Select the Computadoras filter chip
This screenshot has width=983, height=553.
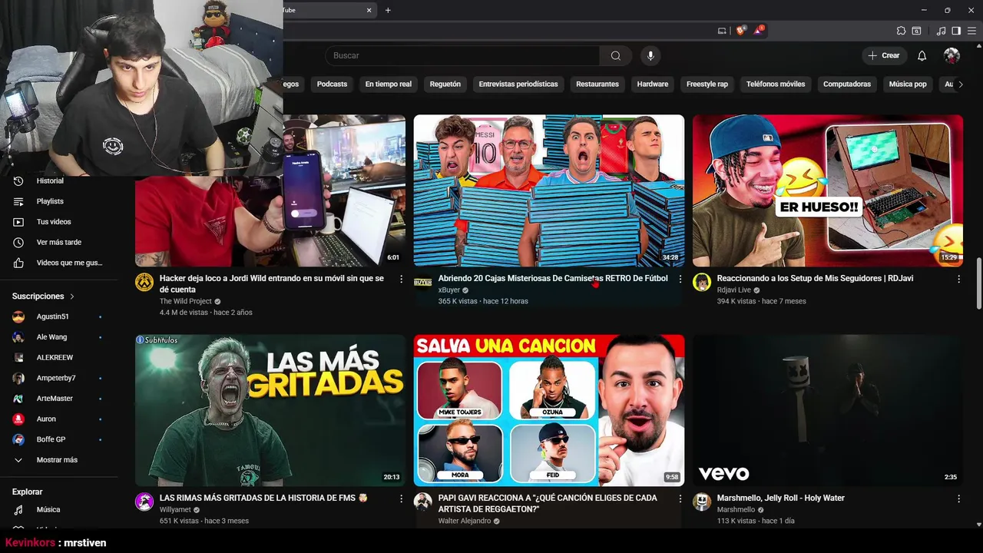(x=847, y=84)
